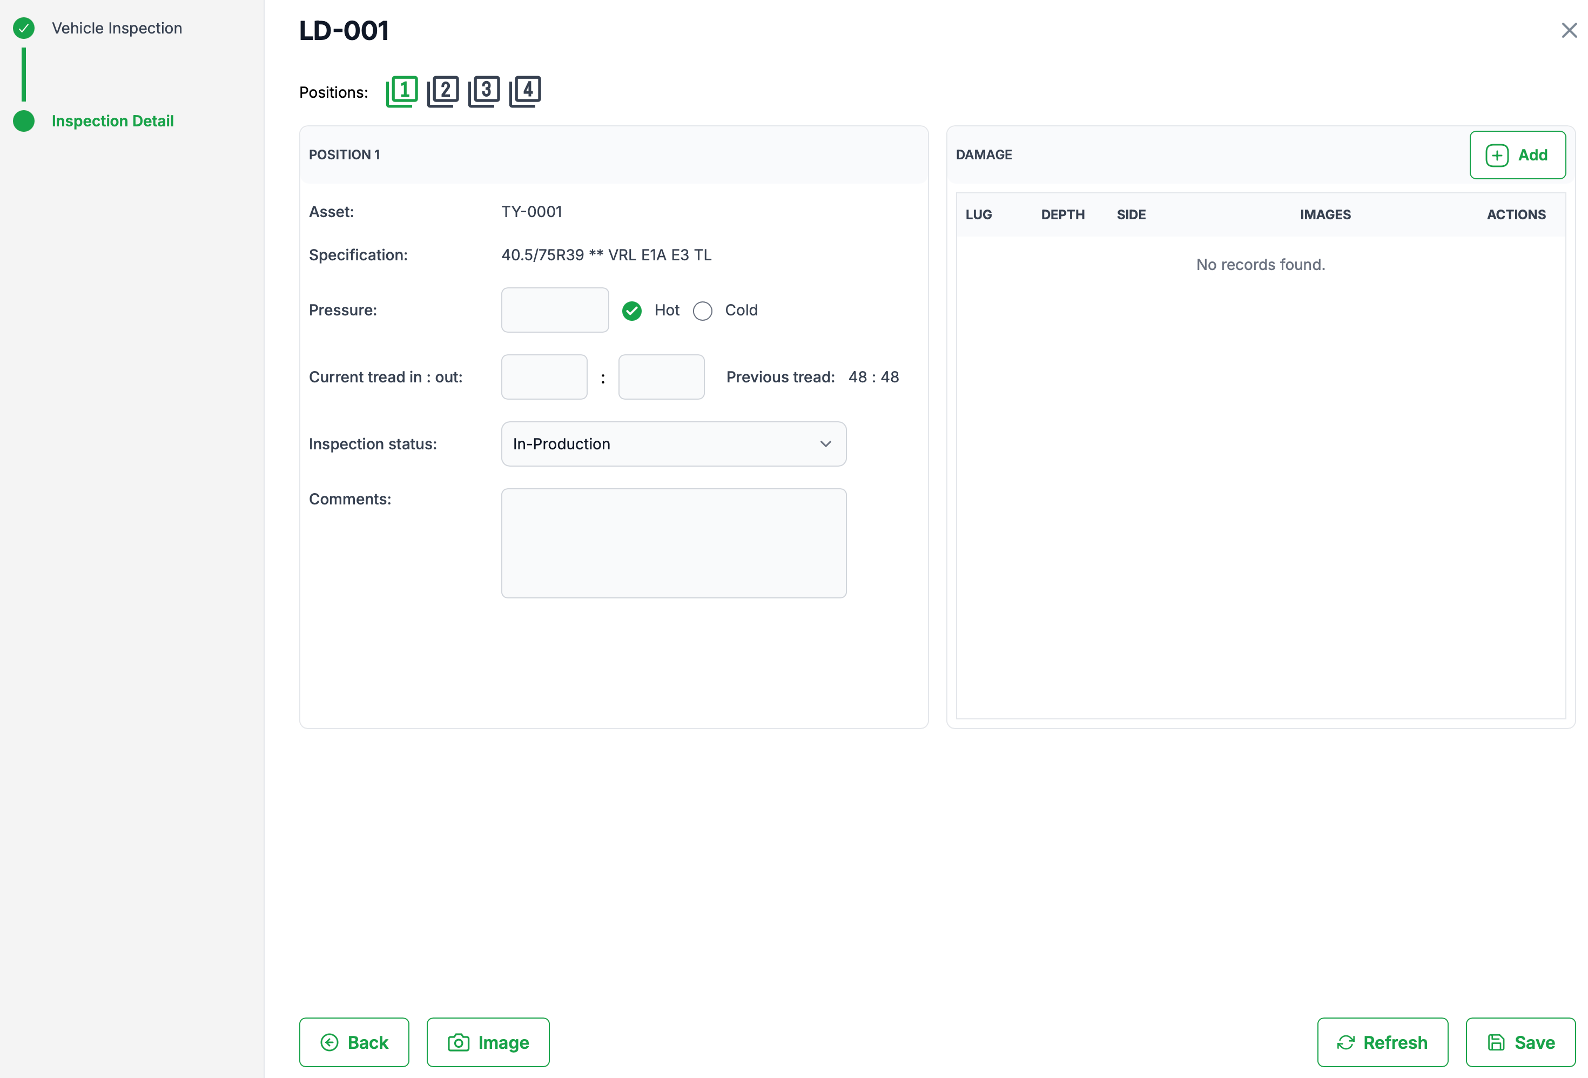Select the Cold pressure radio

click(x=702, y=311)
